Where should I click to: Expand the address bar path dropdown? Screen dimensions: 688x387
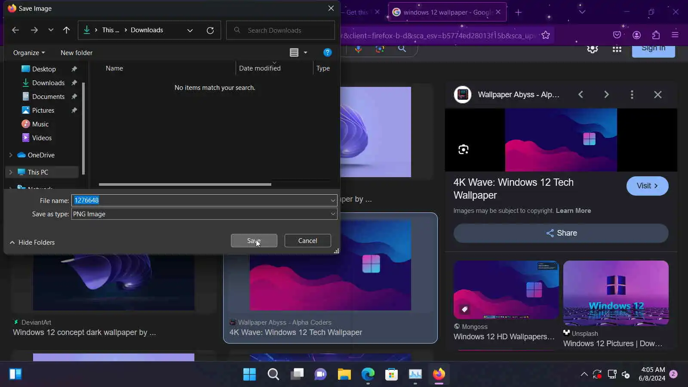point(190,30)
